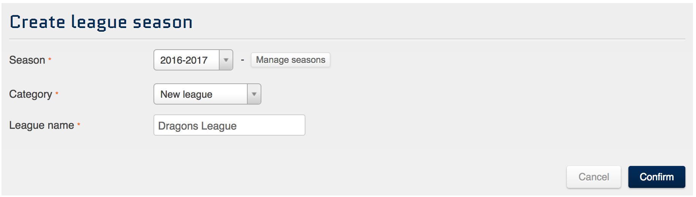Click the word seasons in Manage seasons
Viewport: 696px width, 197px height.
pyautogui.click(x=308, y=60)
